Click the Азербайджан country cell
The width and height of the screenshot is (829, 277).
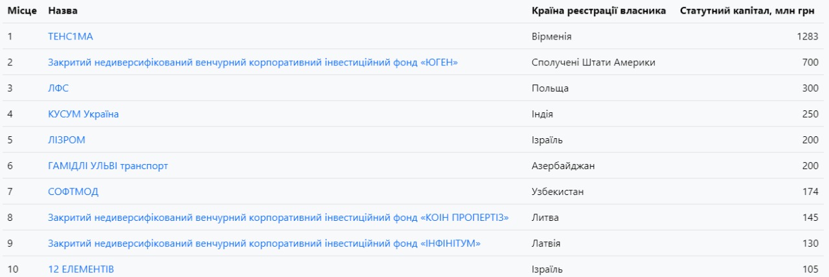click(x=563, y=166)
